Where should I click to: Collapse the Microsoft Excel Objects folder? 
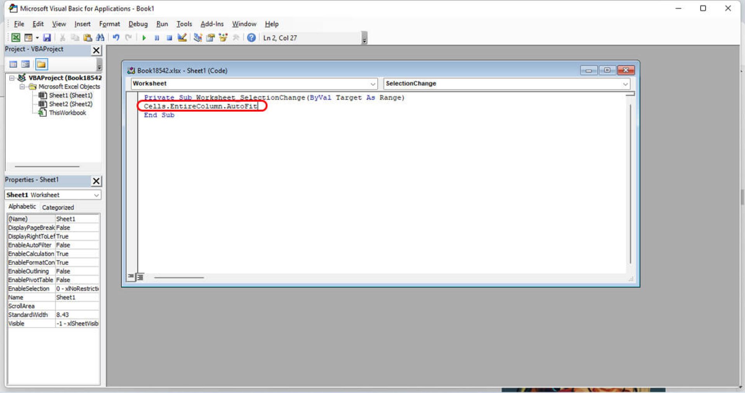22,87
